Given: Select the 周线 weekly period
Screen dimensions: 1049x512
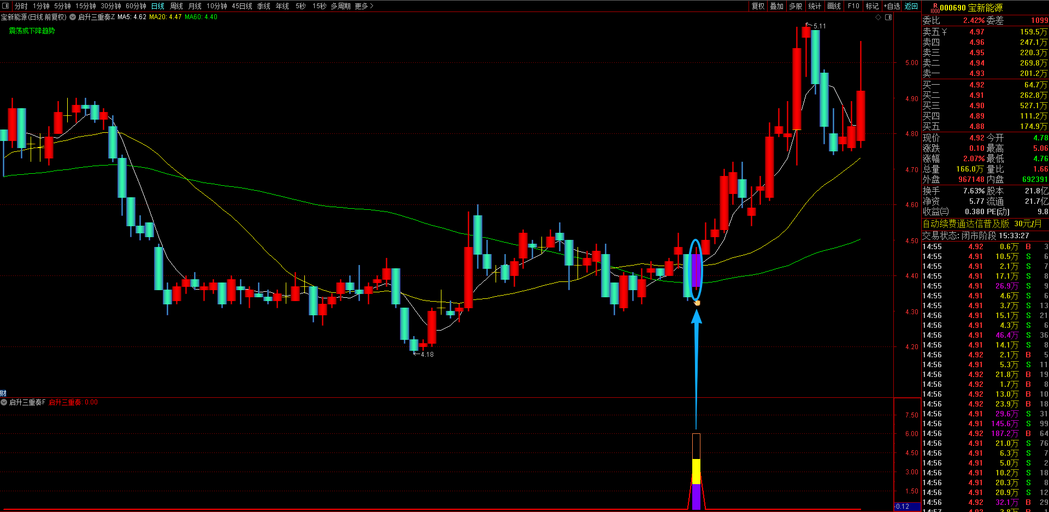Looking at the screenshot, I should 176,6.
